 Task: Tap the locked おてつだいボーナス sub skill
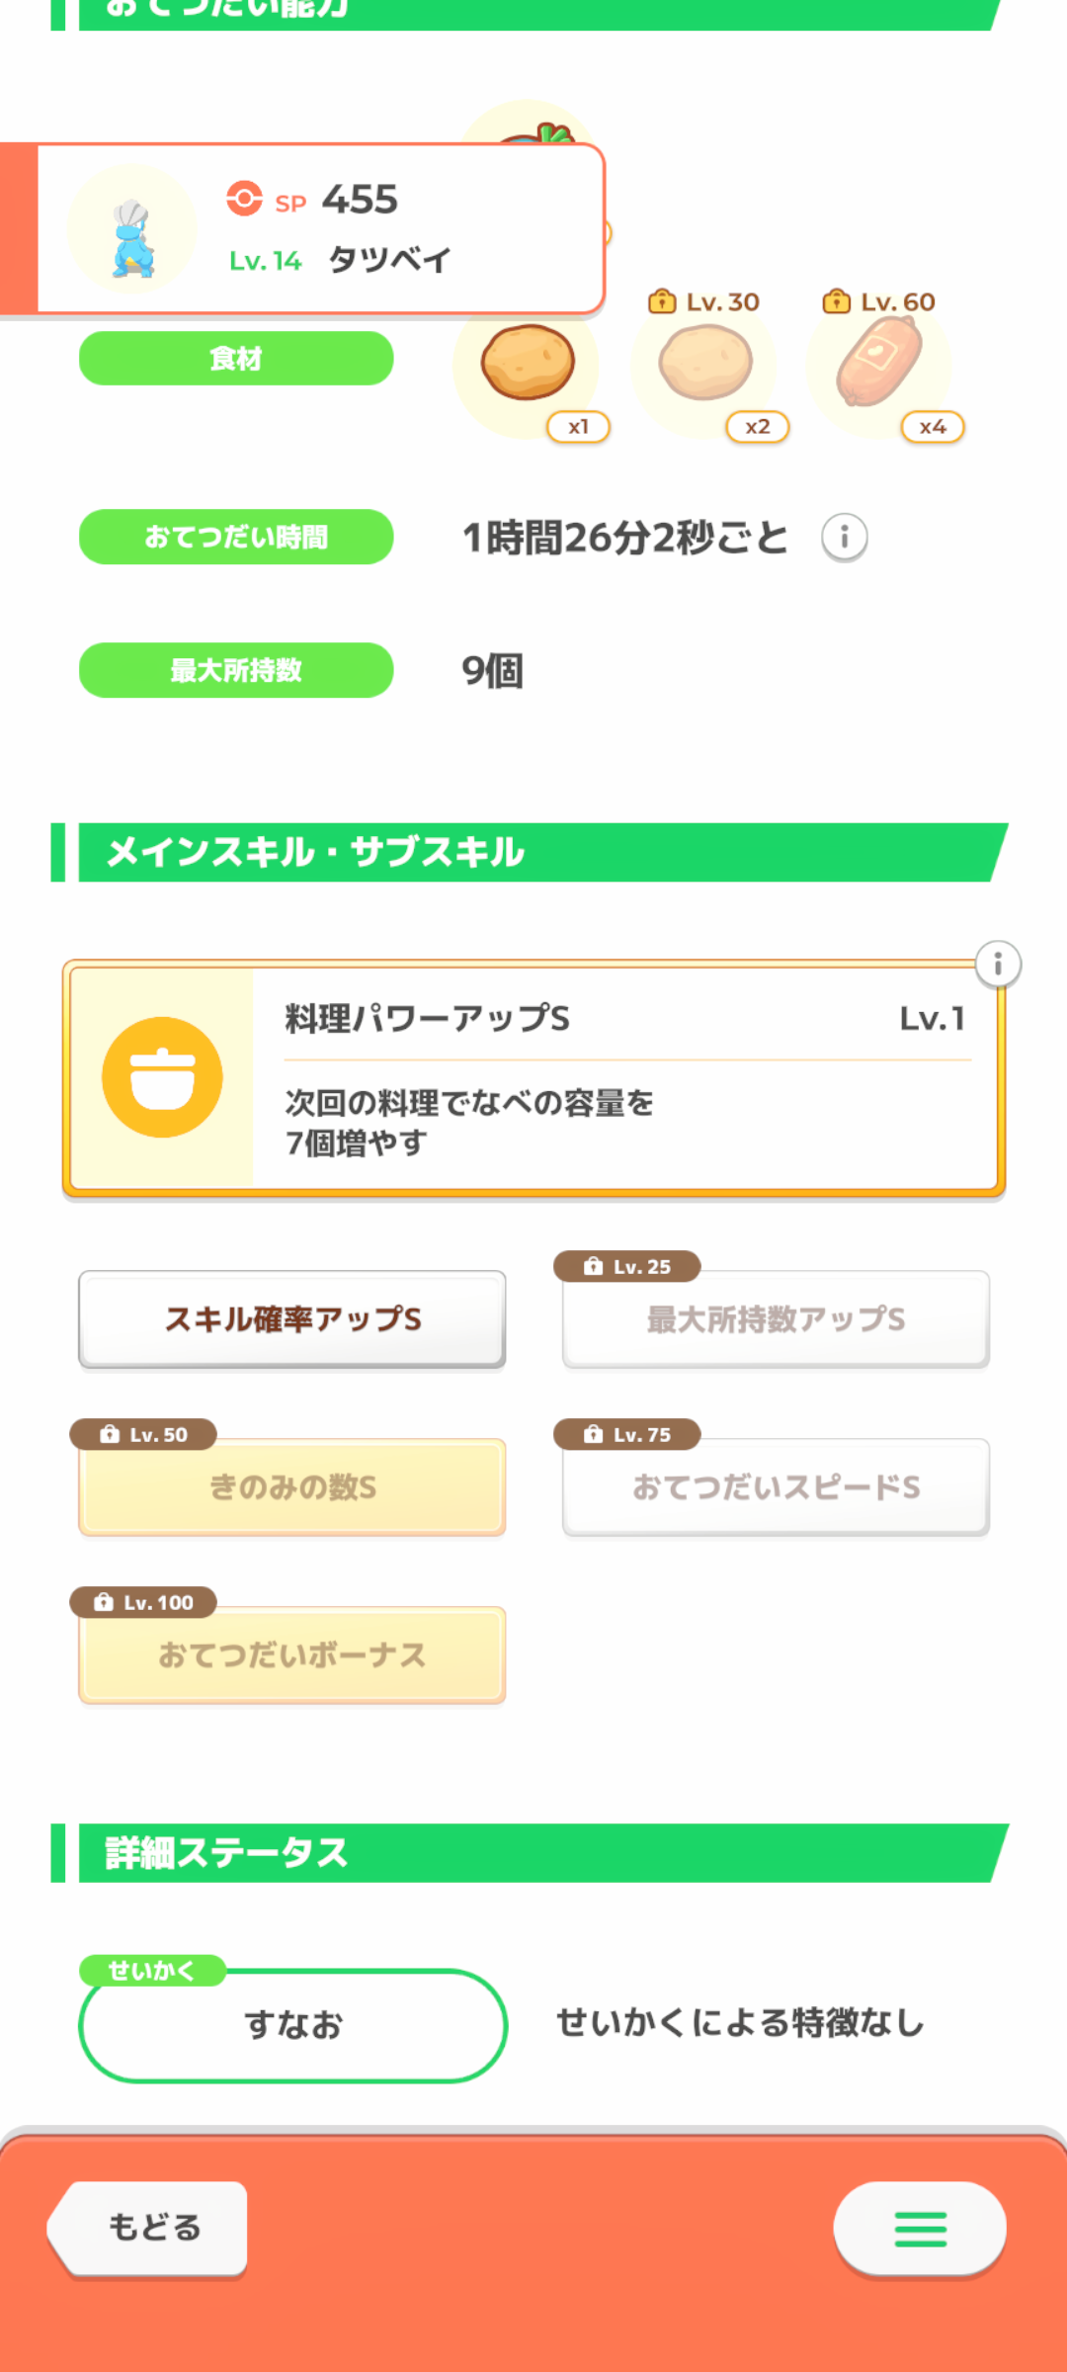point(292,1655)
